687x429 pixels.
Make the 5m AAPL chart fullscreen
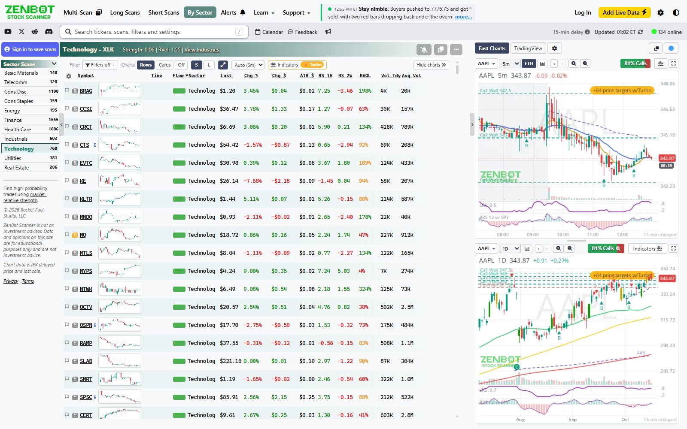pos(674,63)
